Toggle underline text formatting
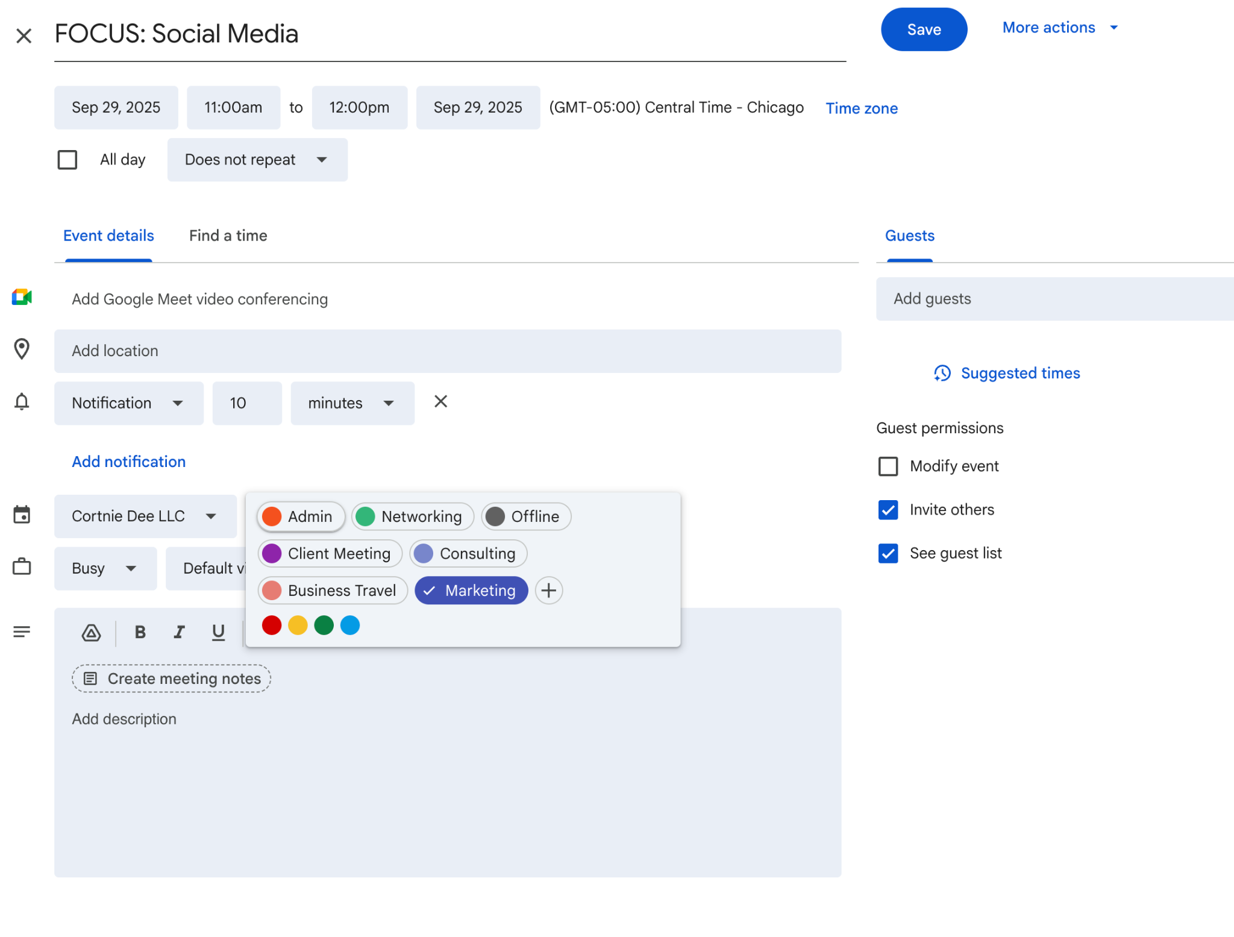The image size is (1234, 937). point(218,632)
